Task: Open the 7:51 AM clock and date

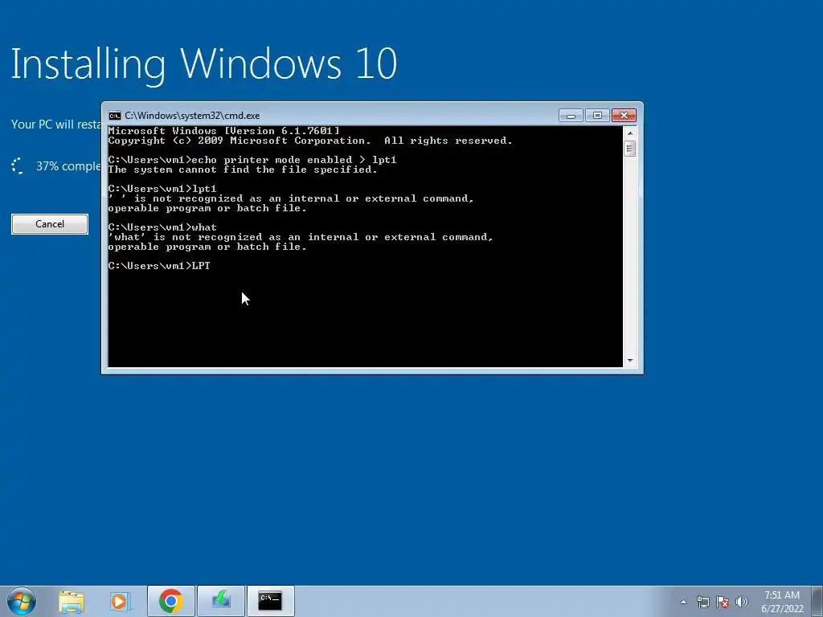Action: pos(782,602)
